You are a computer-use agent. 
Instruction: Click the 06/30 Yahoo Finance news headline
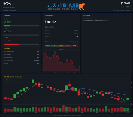(96, 21)
